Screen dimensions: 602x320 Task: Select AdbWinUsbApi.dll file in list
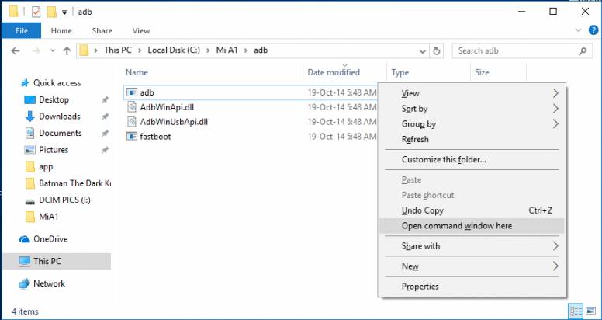[x=174, y=122]
